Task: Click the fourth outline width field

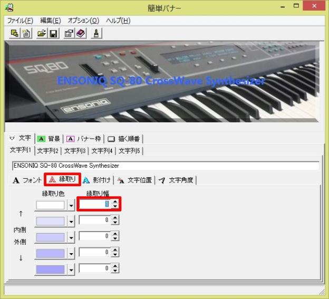Action: point(94,252)
